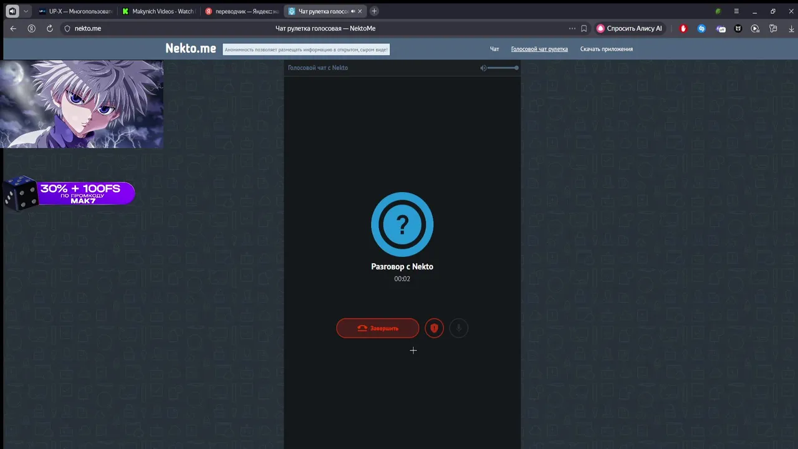Open the Yandex home button
Screen dimensions: 798x449
click(31, 28)
